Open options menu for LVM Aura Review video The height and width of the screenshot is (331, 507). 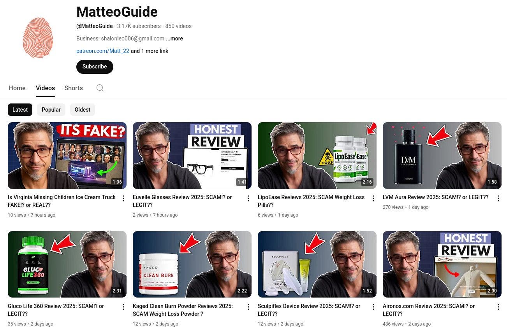pyautogui.click(x=498, y=199)
